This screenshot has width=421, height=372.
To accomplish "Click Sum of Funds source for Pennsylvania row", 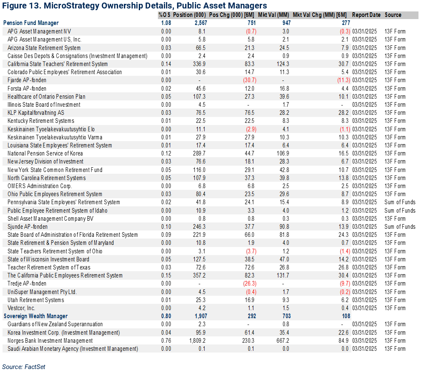I will coord(400,202).
